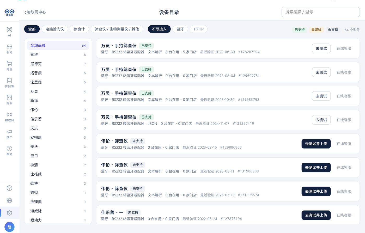This screenshot has height=233, width=365.
Task: Open the 购买 bag icon
Action: point(9,100)
